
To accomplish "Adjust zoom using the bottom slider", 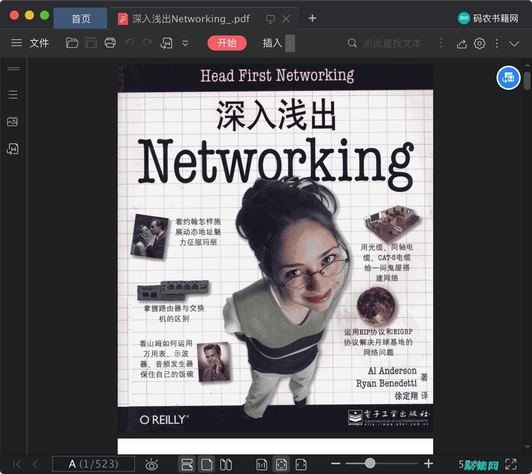I will tap(369, 463).
